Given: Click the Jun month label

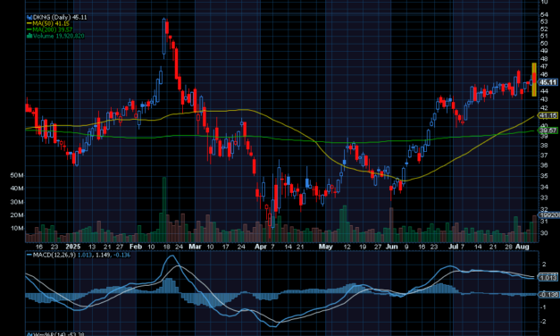Looking at the screenshot, I should [x=392, y=247].
